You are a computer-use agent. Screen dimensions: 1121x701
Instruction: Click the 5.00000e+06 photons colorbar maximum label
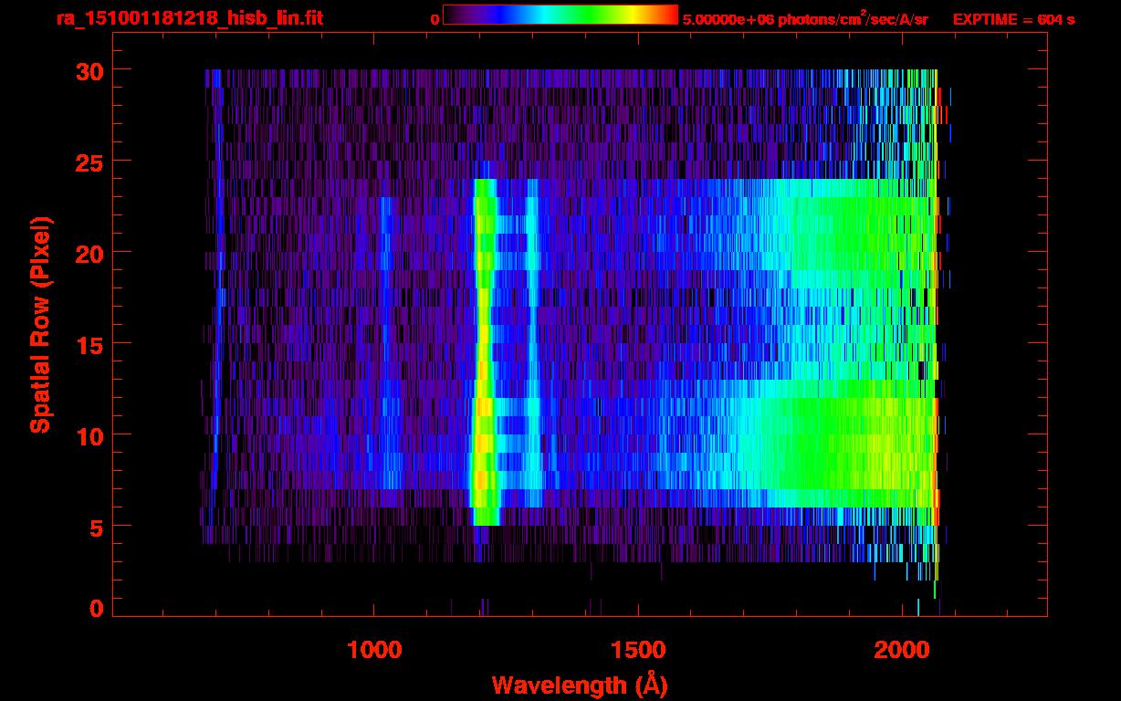click(805, 19)
